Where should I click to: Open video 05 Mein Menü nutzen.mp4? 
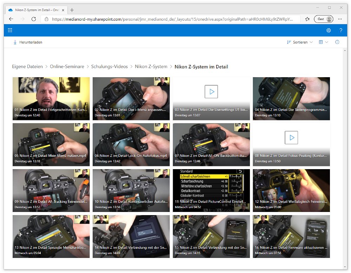51,145
